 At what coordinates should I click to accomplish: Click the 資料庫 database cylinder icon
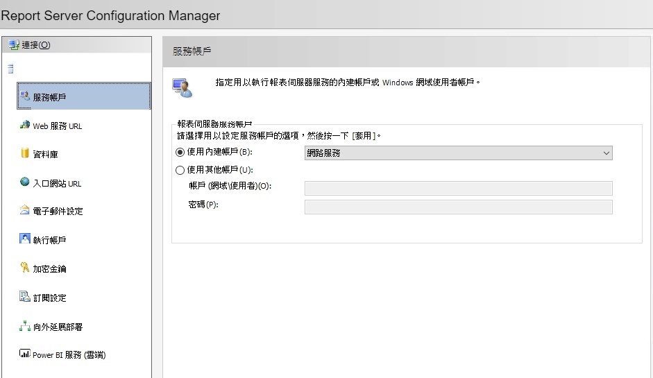[26, 154]
